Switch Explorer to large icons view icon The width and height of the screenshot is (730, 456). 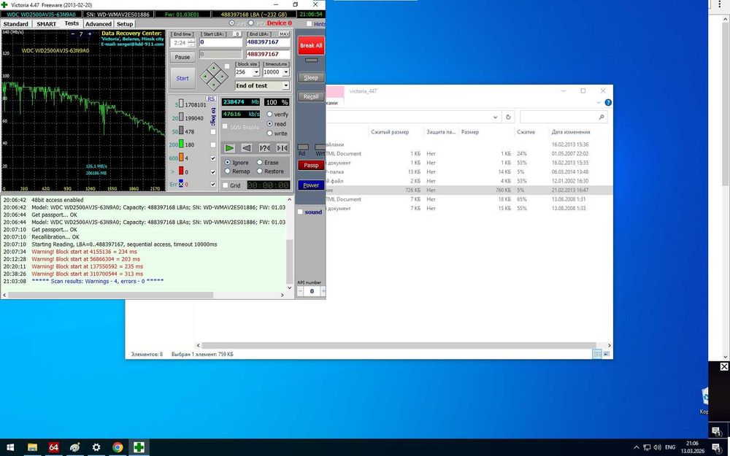[x=607, y=354]
